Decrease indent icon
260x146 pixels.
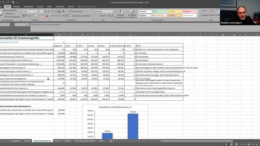coord(63,16)
